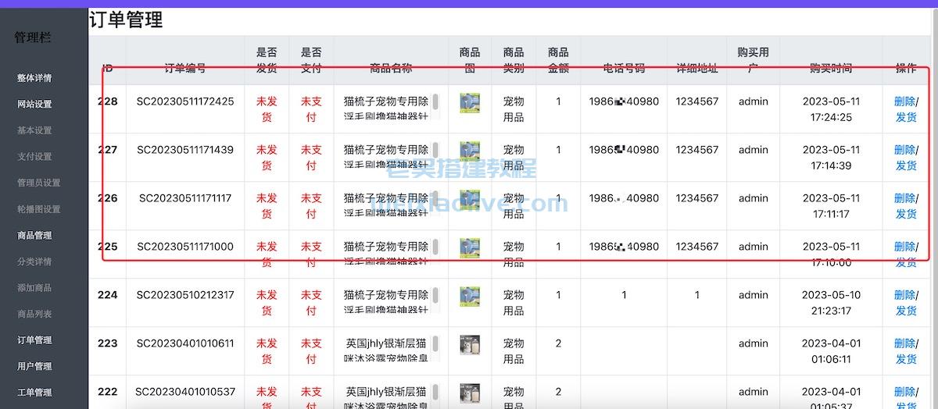Click ID cell 224
938x409 pixels.
pyautogui.click(x=107, y=295)
